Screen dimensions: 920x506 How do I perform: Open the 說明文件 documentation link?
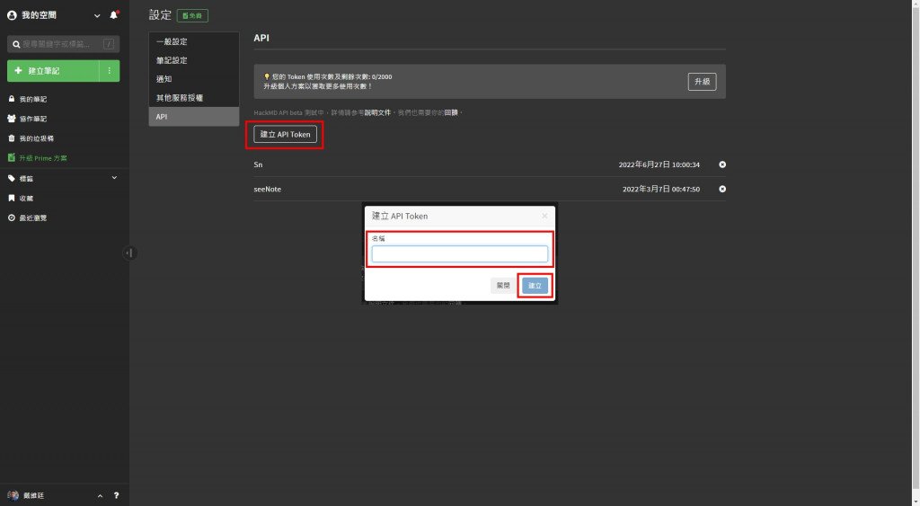click(377, 112)
